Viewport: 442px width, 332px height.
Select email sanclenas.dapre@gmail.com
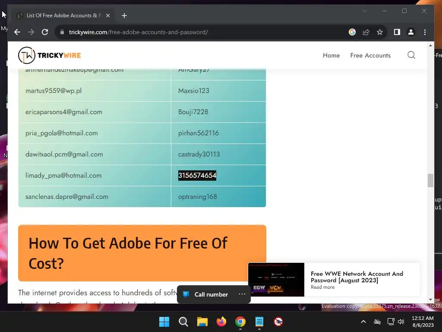[67, 197]
